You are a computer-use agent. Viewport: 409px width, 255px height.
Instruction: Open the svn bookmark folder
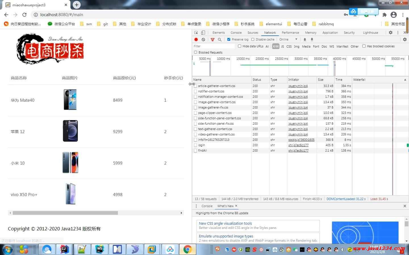click(86, 24)
